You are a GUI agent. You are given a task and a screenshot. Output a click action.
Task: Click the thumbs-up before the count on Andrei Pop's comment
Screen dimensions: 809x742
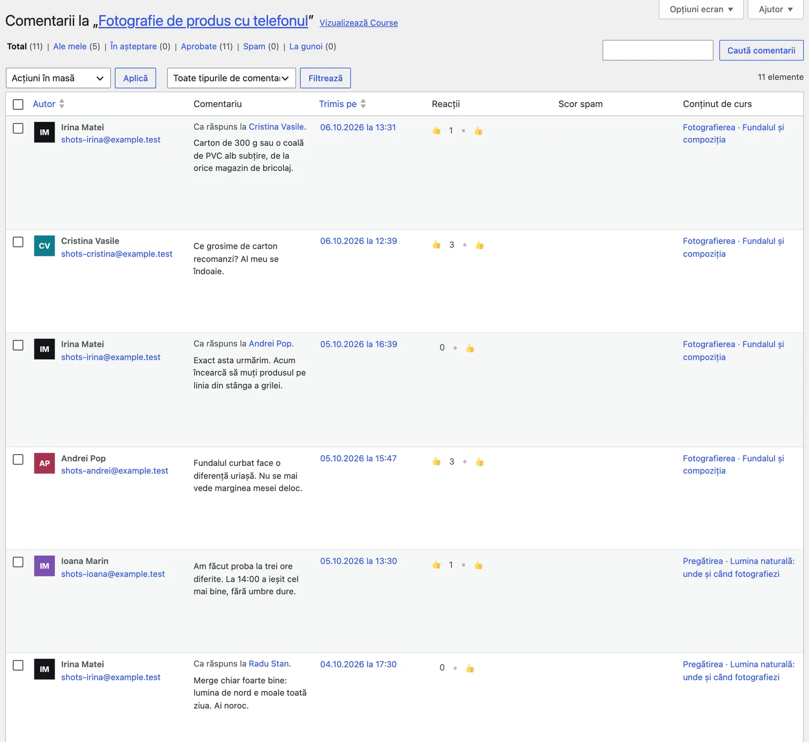click(x=436, y=461)
